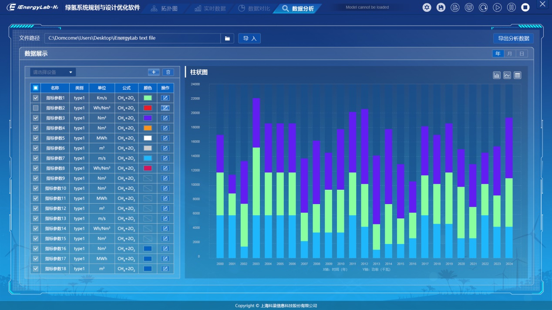Viewport: 552px width, 310px height.
Task: Click the bar chart view icon
Action: point(497,75)
